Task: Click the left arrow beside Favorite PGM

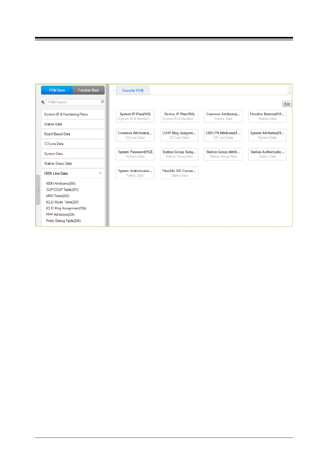Action: click(x=114, y=90)
